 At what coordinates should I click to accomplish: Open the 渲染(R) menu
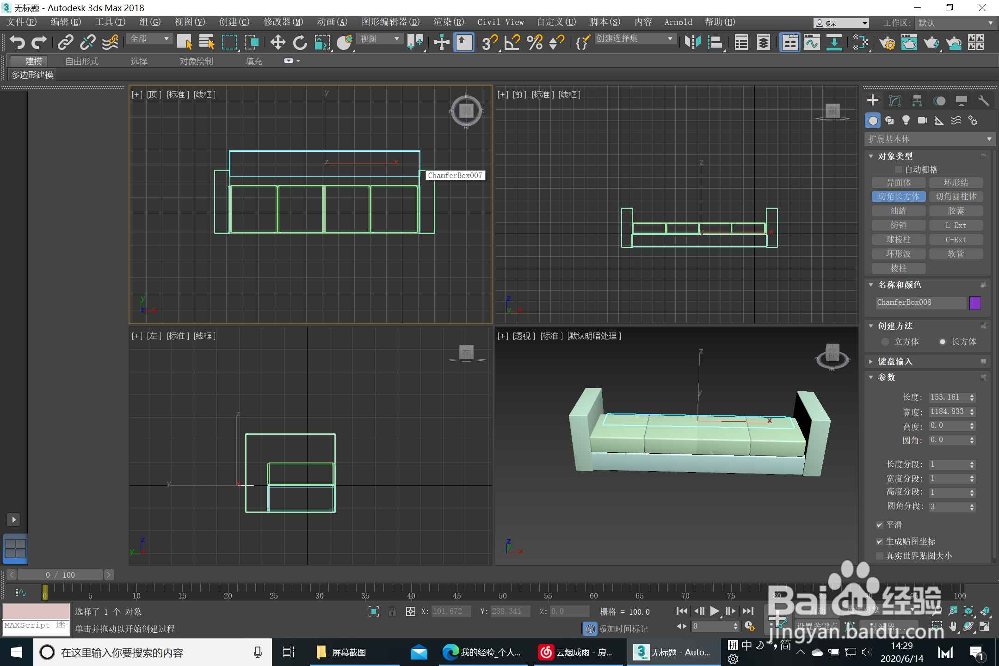[x=448, y=22]
